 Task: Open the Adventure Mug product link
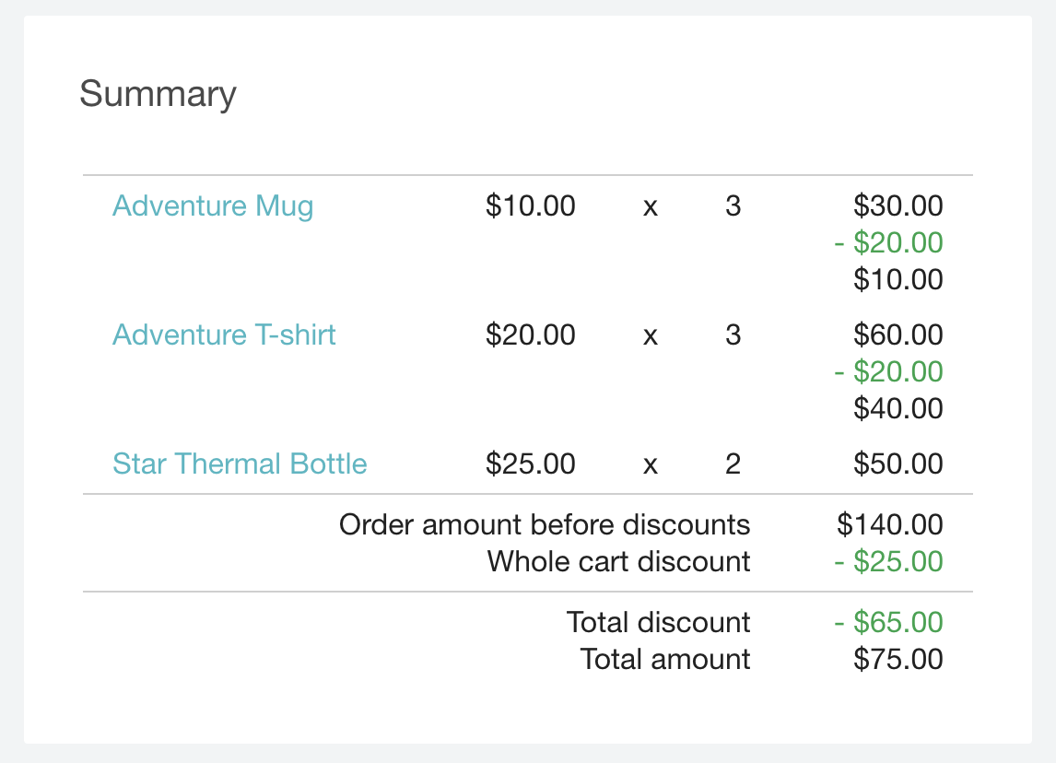tap(213, 205)
